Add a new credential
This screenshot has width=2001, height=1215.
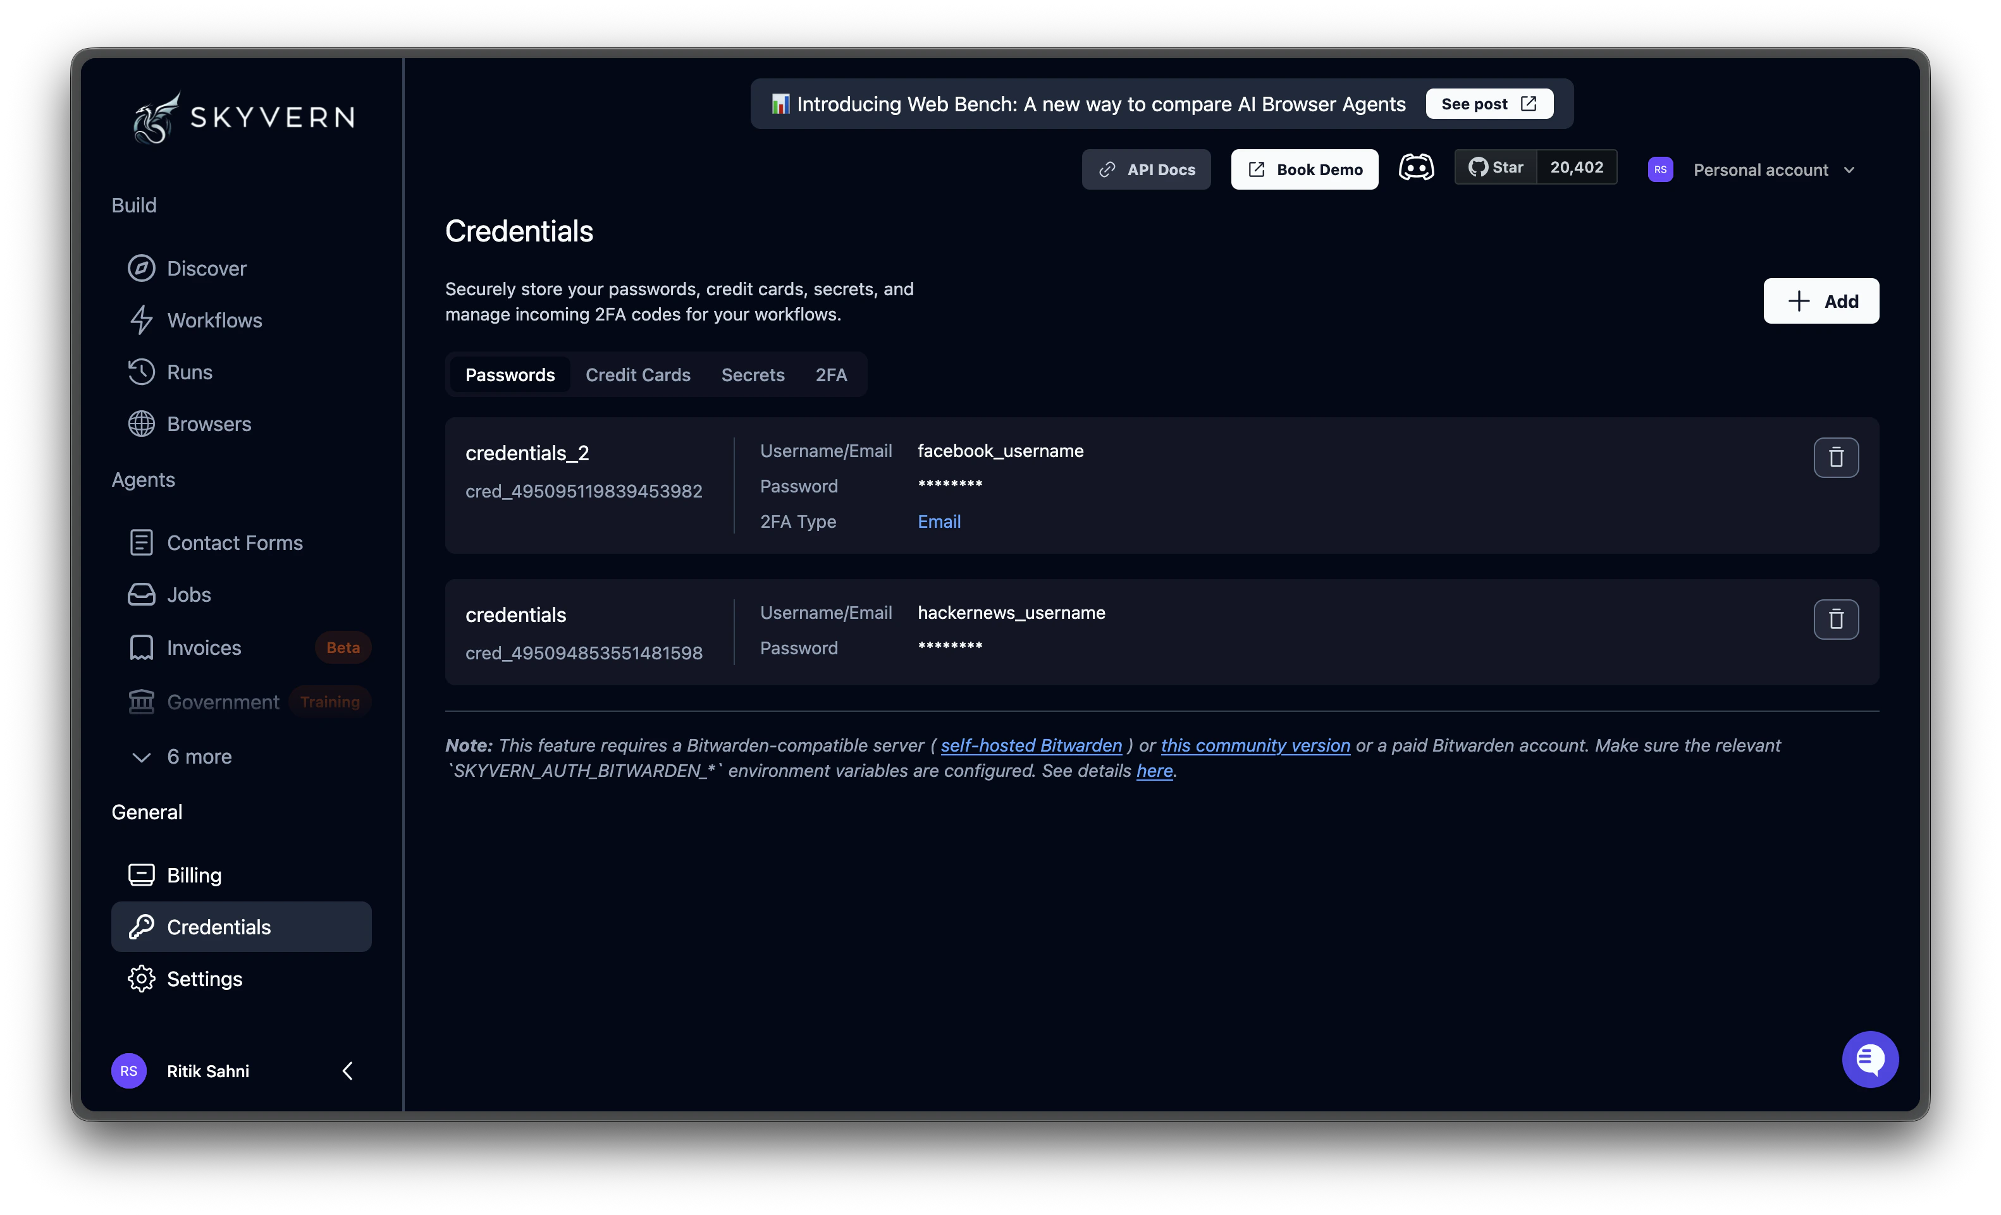click(x=1821, y=300)
